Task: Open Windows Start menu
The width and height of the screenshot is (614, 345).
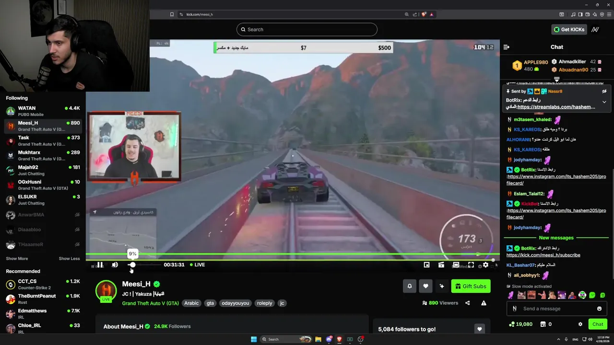Action: (254, 339)
